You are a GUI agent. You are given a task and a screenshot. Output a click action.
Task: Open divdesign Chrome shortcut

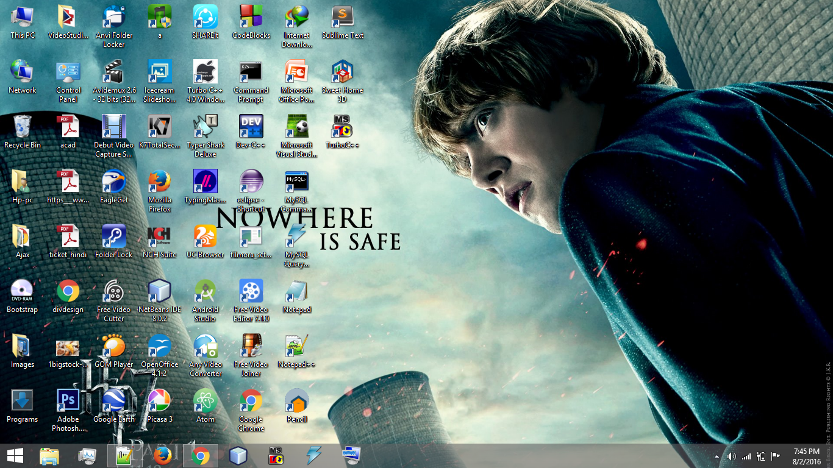pos(68,297)
